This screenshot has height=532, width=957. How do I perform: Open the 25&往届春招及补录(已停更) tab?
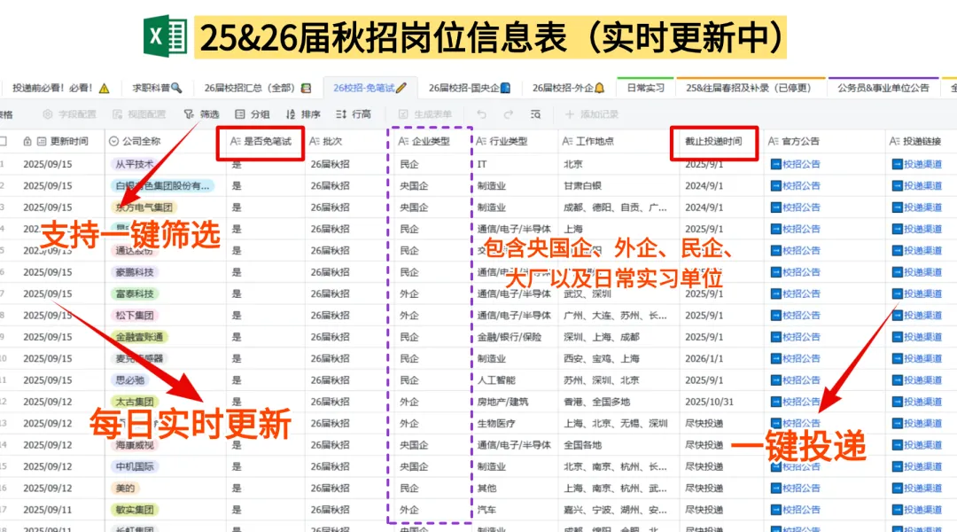tap(749, 88)
